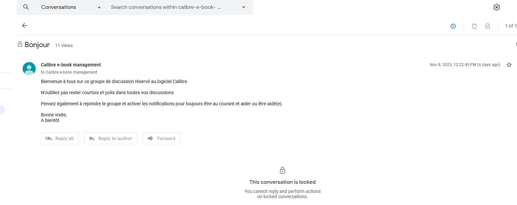Screen dimensions: 517x205
Task: Click the search magnifier icon
Action: 26,7
